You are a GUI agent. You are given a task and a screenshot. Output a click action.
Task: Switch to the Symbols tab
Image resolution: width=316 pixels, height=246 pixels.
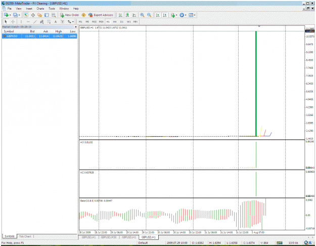click(x=10, y=236)
